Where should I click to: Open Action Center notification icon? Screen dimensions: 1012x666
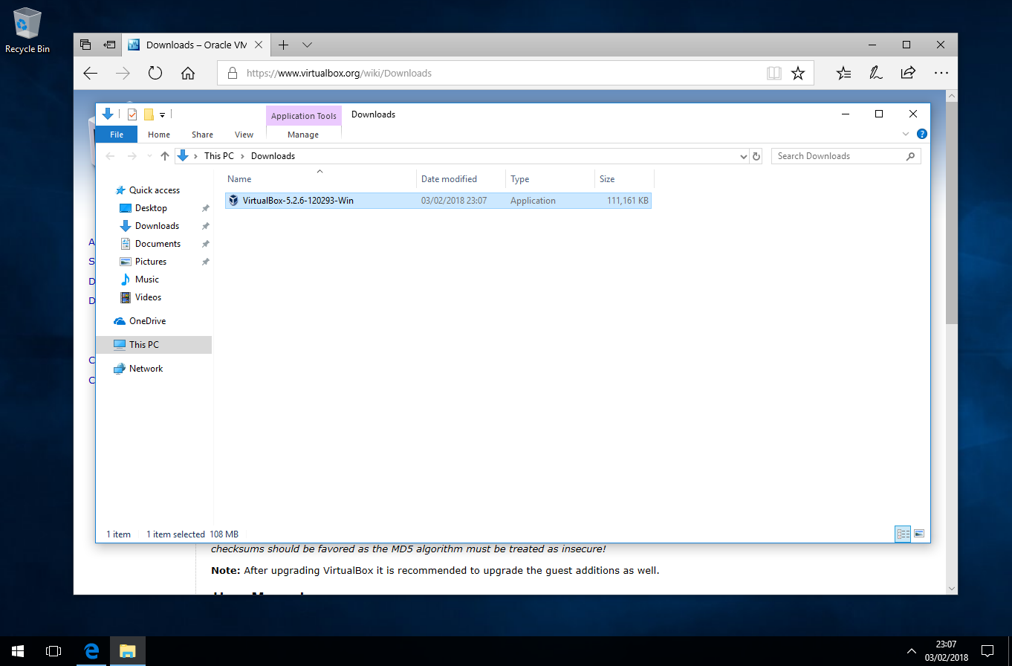(x=987, y=651)
